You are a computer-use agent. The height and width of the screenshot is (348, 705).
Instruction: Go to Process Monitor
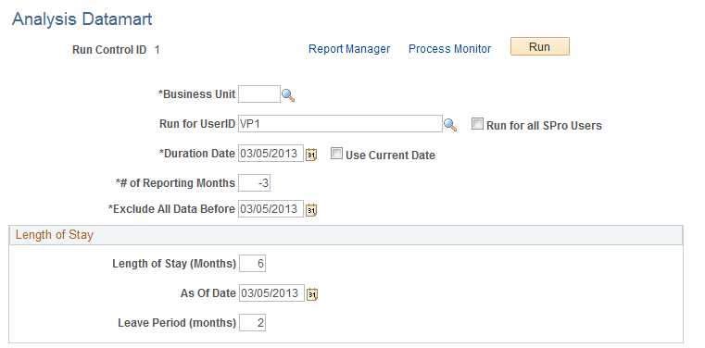(x=449, y=49)
